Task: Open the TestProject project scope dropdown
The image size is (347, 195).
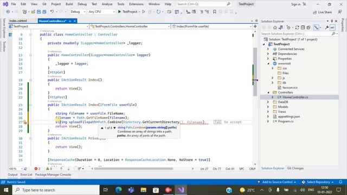Action: (x=48, y=27)
